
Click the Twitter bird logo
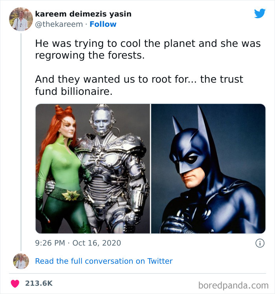tap(260, 13)
